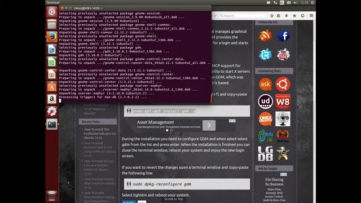Open the network indicator in the top panel
The height and width of the screenshot is (203, 361).
coord(275,2)
